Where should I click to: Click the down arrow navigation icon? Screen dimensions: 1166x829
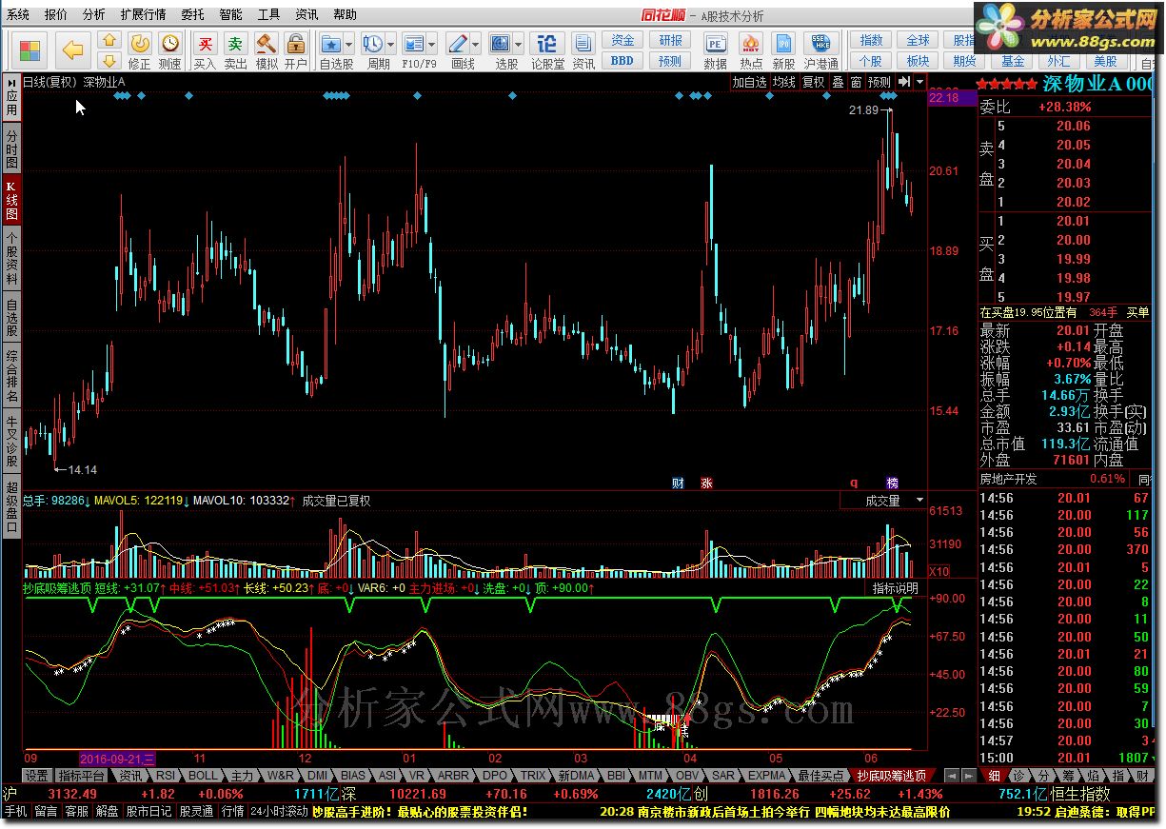coord(109,60)
